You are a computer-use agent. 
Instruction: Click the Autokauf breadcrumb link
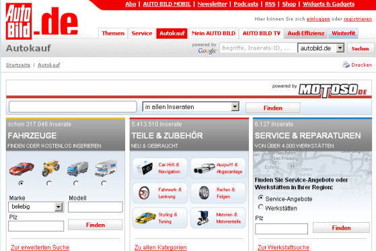tap(49, 65)
